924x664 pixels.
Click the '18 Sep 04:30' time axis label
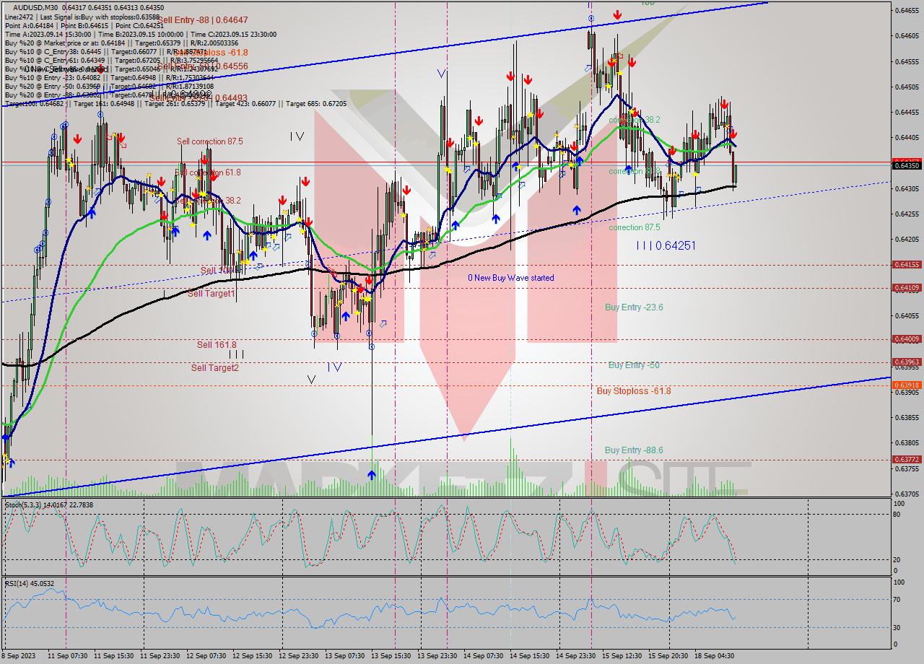[715, 656]
